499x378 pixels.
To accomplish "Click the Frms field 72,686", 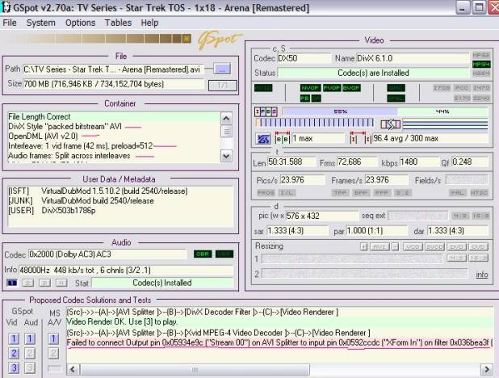I will 357,162.
